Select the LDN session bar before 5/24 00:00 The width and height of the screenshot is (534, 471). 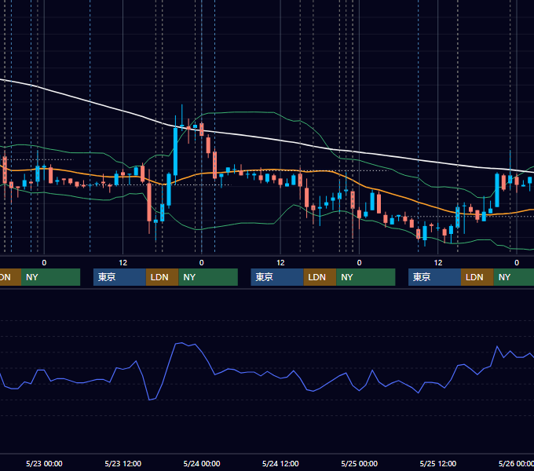click(162, 277)
